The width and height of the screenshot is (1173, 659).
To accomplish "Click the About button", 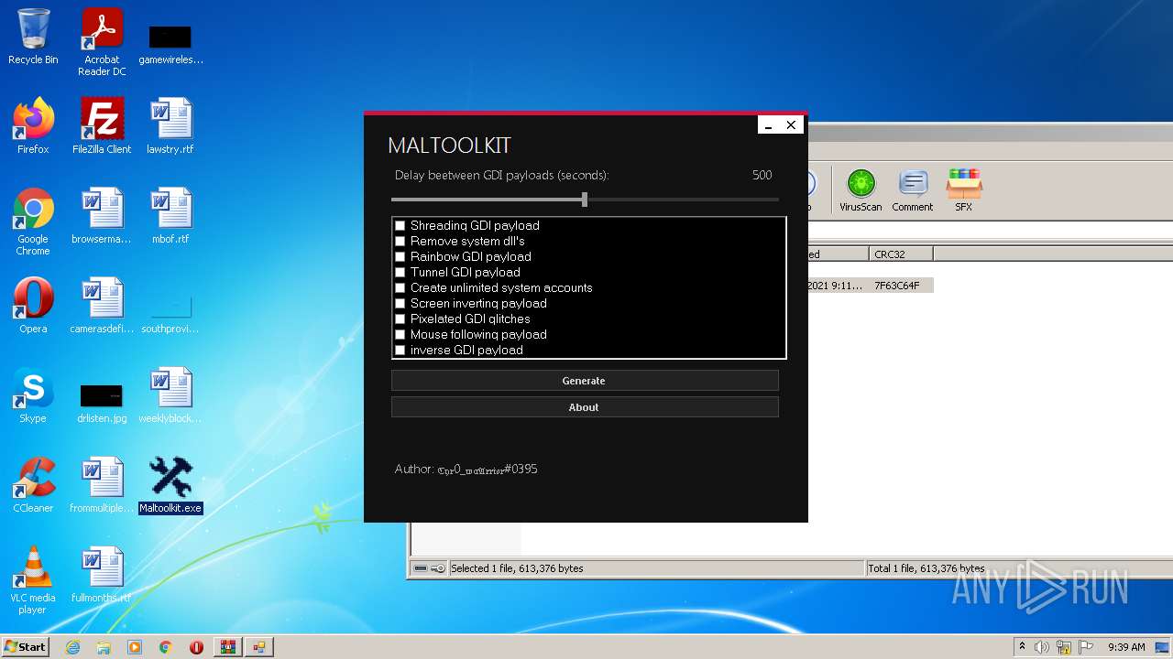I will pyautogui.click(x=585, y=407).
